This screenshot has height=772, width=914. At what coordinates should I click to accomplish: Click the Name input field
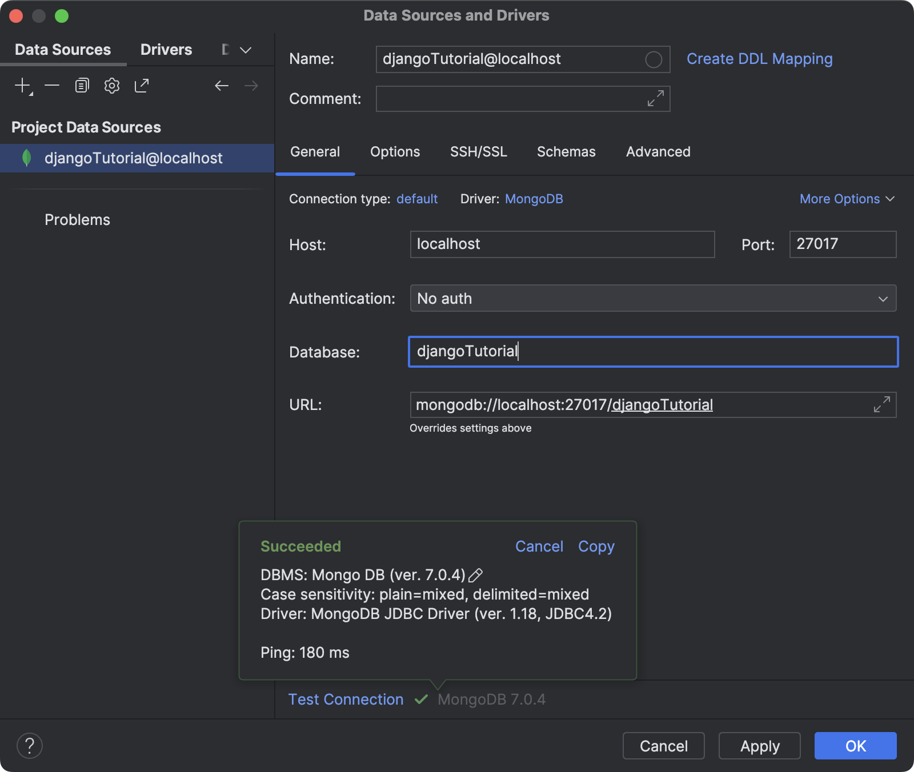[x=523, y=59]
